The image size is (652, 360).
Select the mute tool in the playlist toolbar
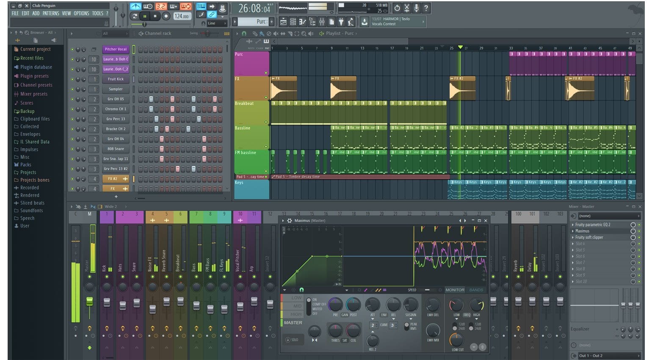(276, 33)
